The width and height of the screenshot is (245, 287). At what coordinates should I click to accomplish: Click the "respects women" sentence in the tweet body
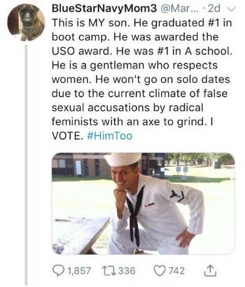[135, 72]
